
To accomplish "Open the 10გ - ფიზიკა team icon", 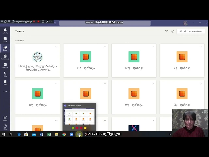I will [38, 94].
